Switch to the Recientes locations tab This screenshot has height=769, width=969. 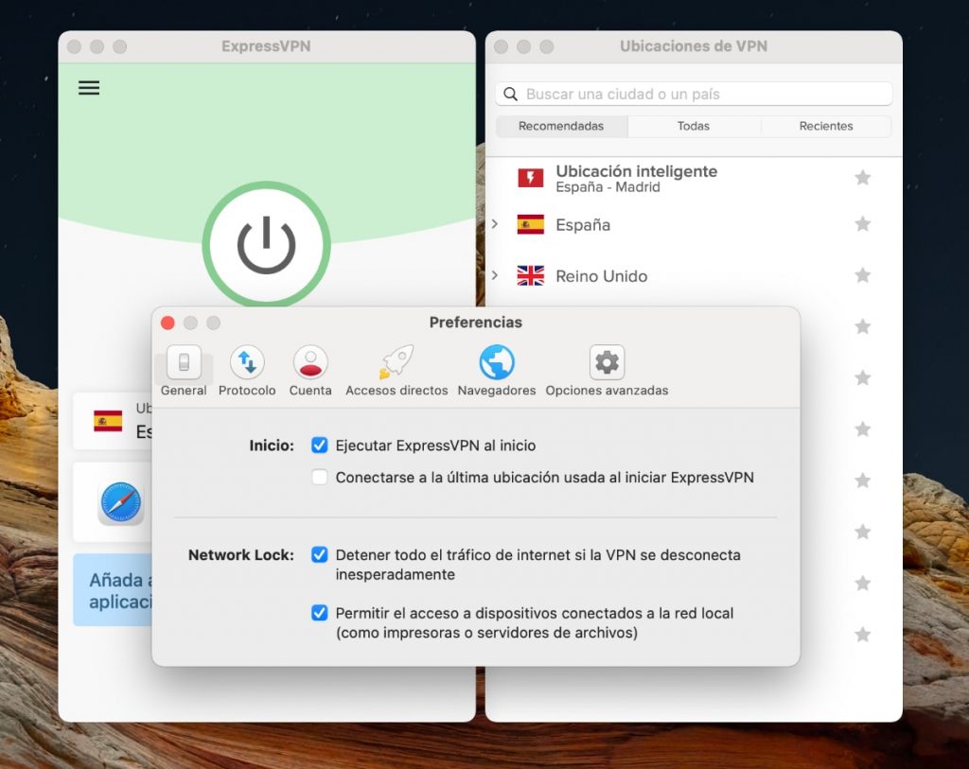pyautogui.click(x=826, y=126)
